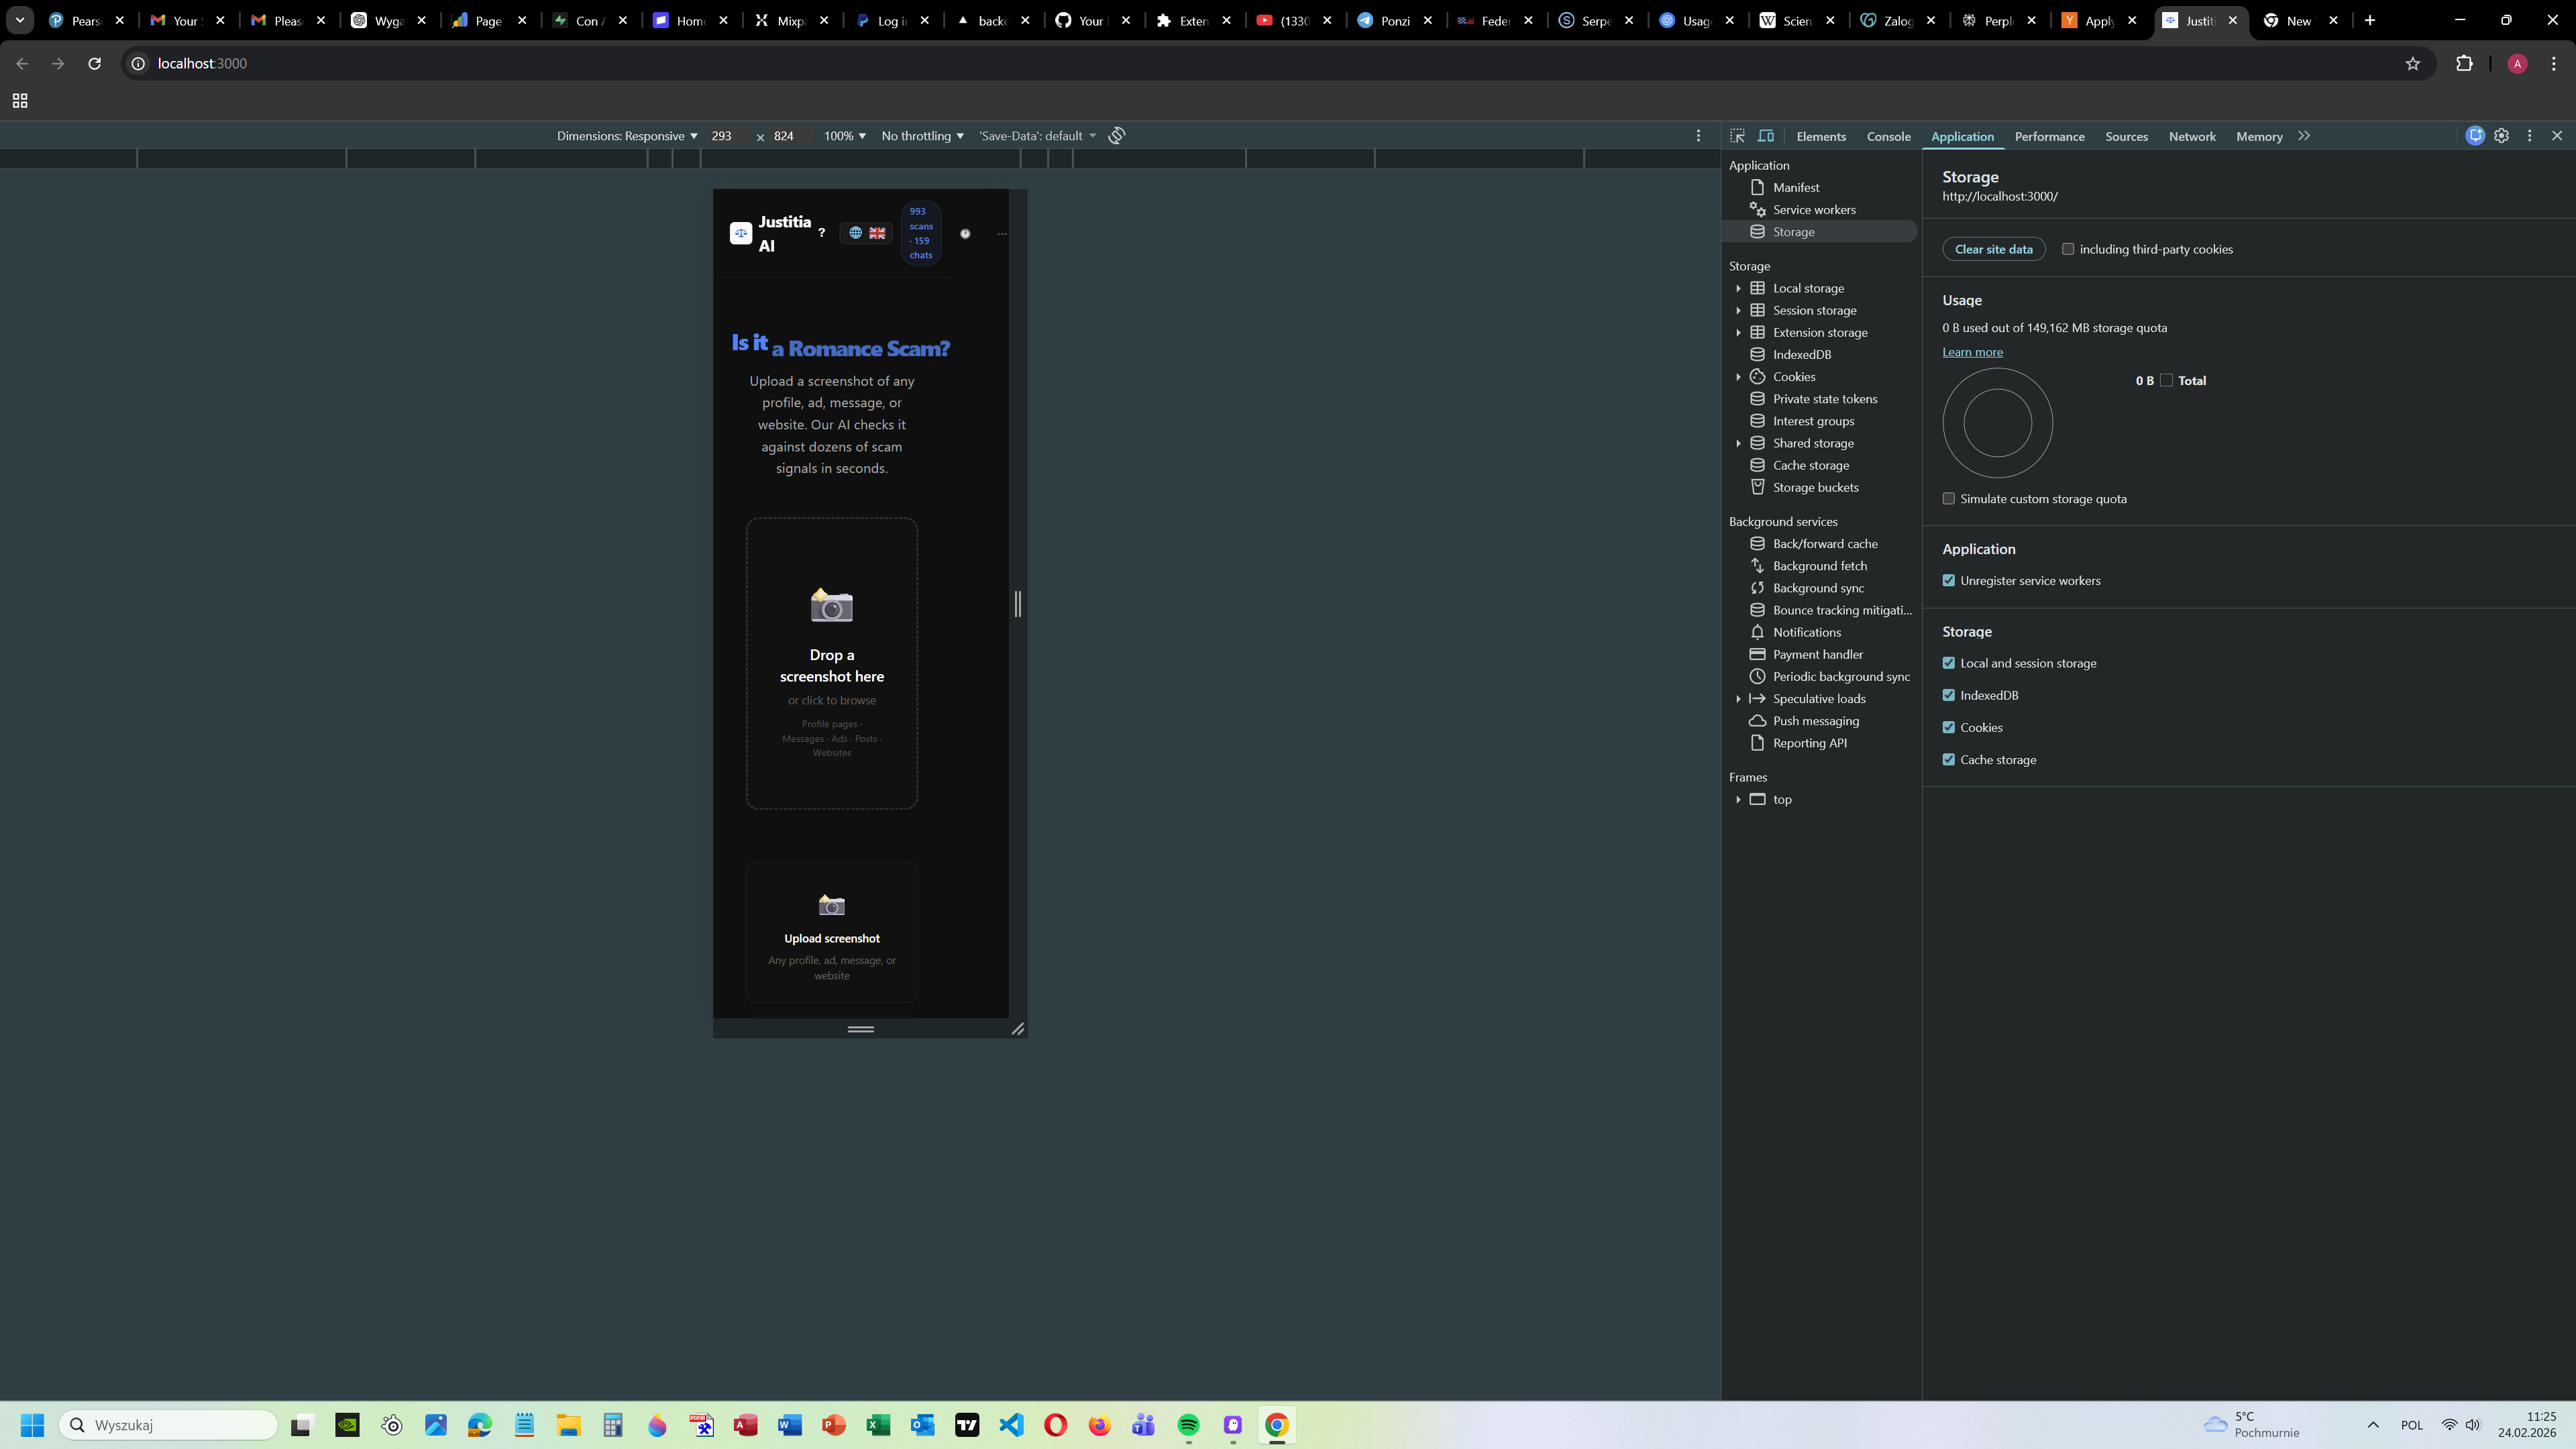Open DevTools settings gear
This screenshot has width=2576, height=1449.
coord(2501,136)
